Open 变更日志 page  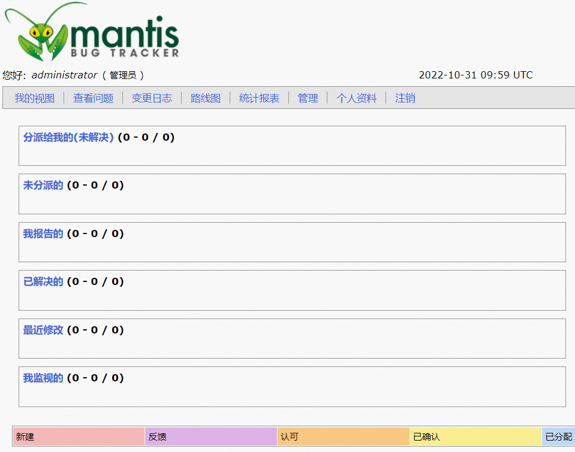pos(152,98)
